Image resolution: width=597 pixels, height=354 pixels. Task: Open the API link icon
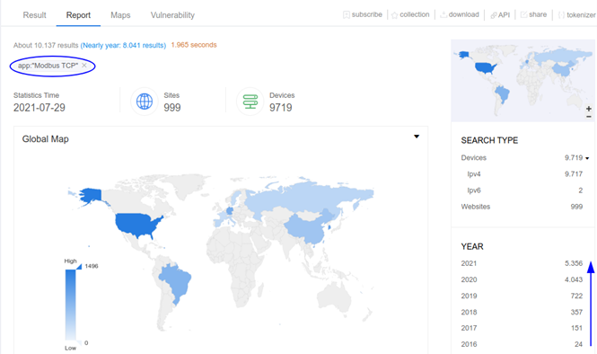click(494, 15)
